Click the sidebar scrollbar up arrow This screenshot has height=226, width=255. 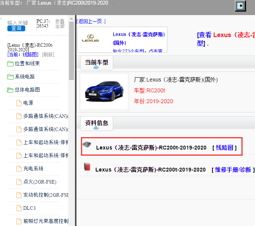pos(71,19)
